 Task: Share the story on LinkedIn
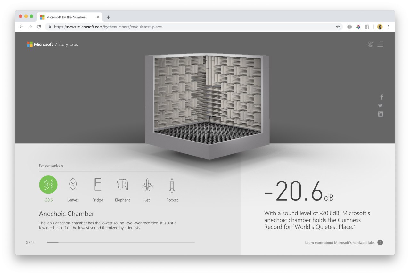[x=380, y=114]
